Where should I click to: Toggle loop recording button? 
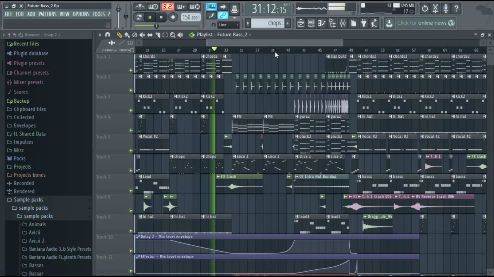click(195, 7)
